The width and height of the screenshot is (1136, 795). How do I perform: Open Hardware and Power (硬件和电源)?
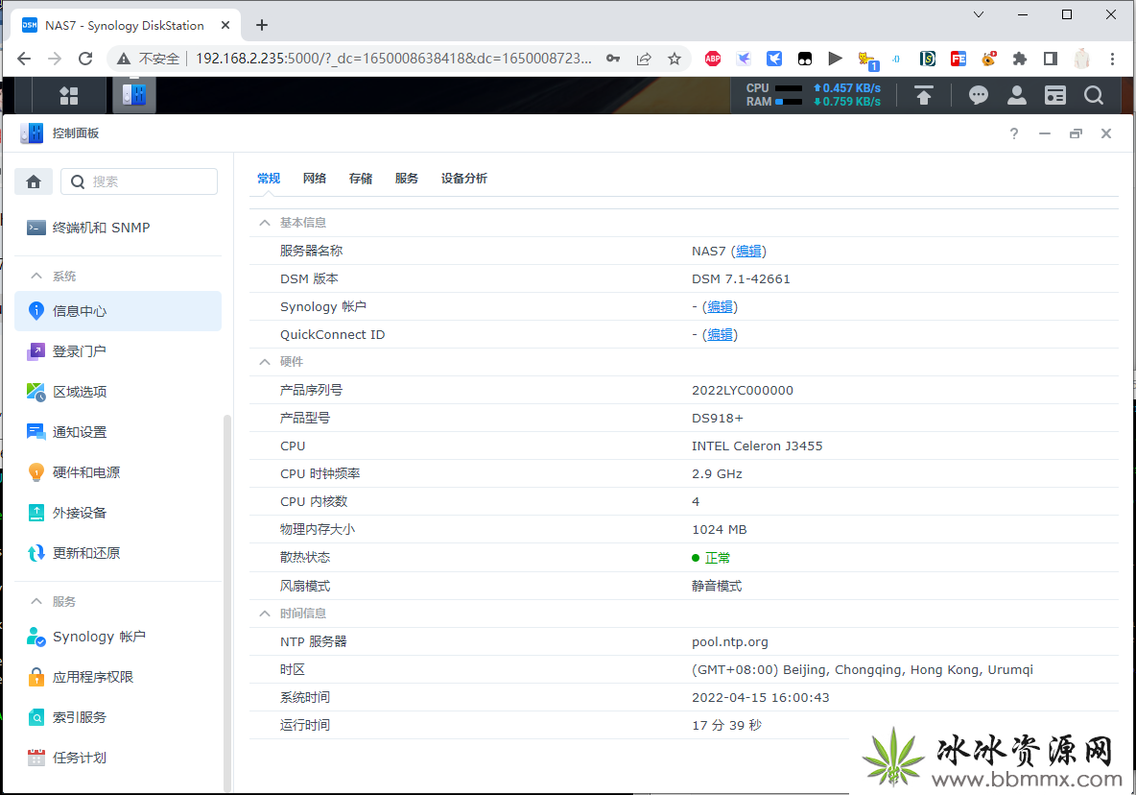click(x=118, y=472)
